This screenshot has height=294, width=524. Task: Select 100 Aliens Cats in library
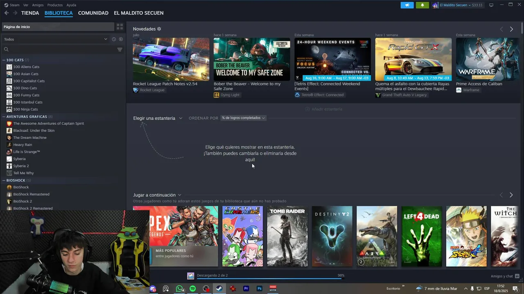[x=26, y=67]
